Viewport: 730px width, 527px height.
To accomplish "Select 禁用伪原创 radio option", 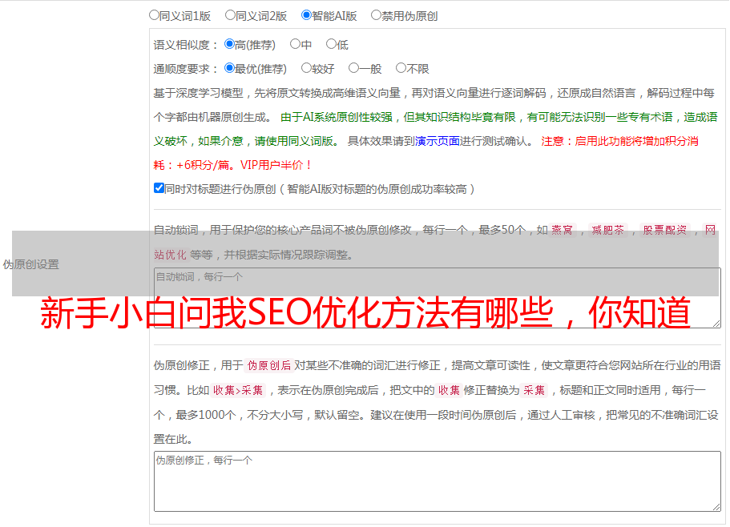I will point(376,15).
